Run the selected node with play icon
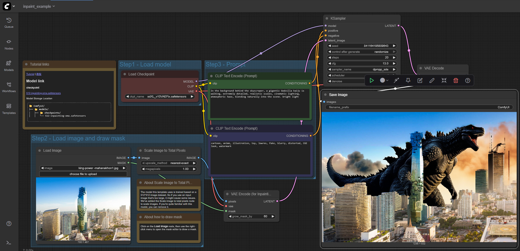The image size is (520, 251). (372, 80)
